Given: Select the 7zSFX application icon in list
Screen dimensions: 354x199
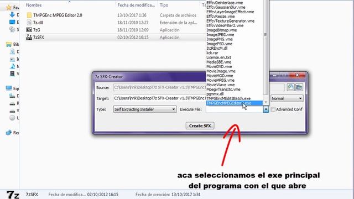Looking at the screenshot, I should click(29, 37).
